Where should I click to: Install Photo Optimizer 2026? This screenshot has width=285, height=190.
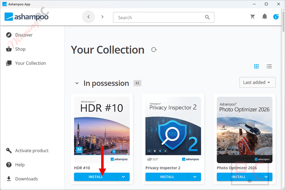coord(238,177)
